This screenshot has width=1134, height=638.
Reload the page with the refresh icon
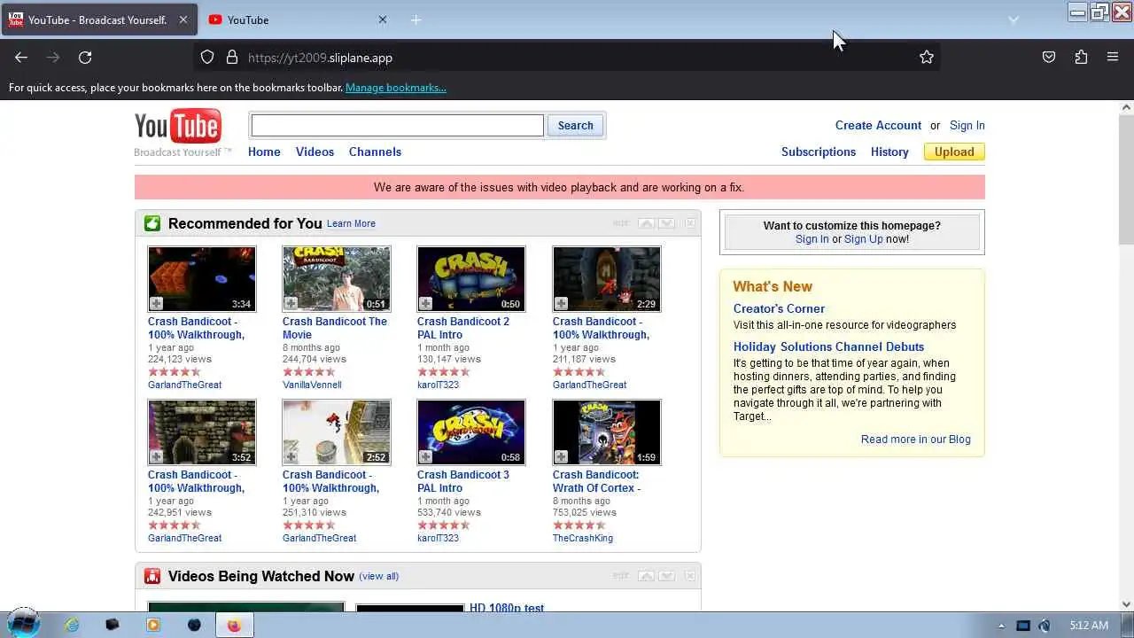85,58
